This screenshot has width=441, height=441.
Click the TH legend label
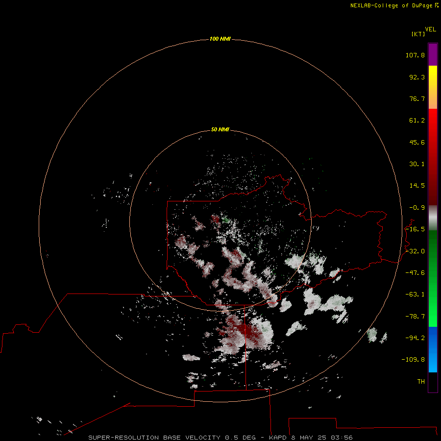[x=421, y=382]
